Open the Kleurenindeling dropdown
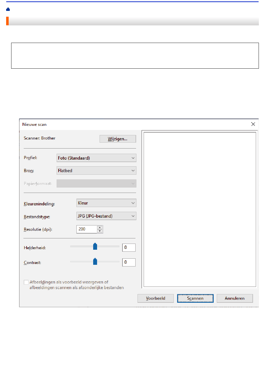The height and width of the screenshot is (387, 265). pos(106,203)
